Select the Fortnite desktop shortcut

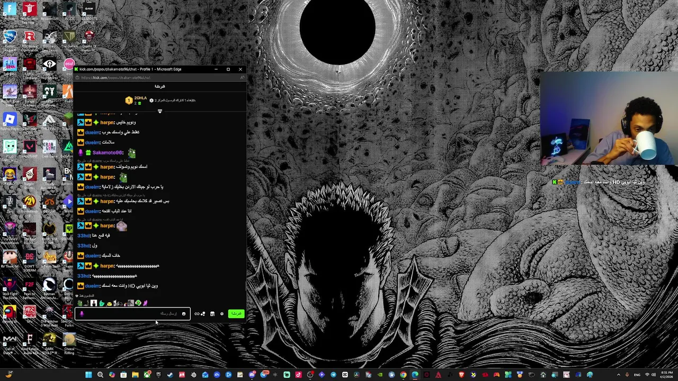(x=10, y=12)
